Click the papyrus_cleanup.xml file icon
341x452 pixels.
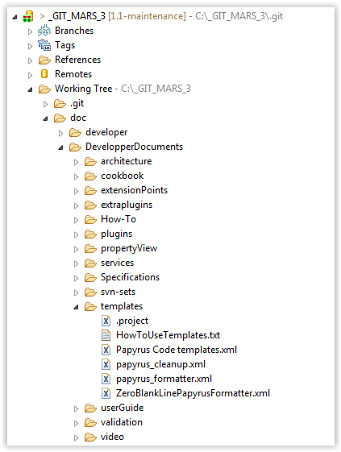pos(106,364)
